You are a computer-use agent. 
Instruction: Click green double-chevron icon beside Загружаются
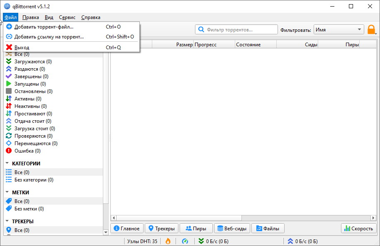[x=9, y=61]
